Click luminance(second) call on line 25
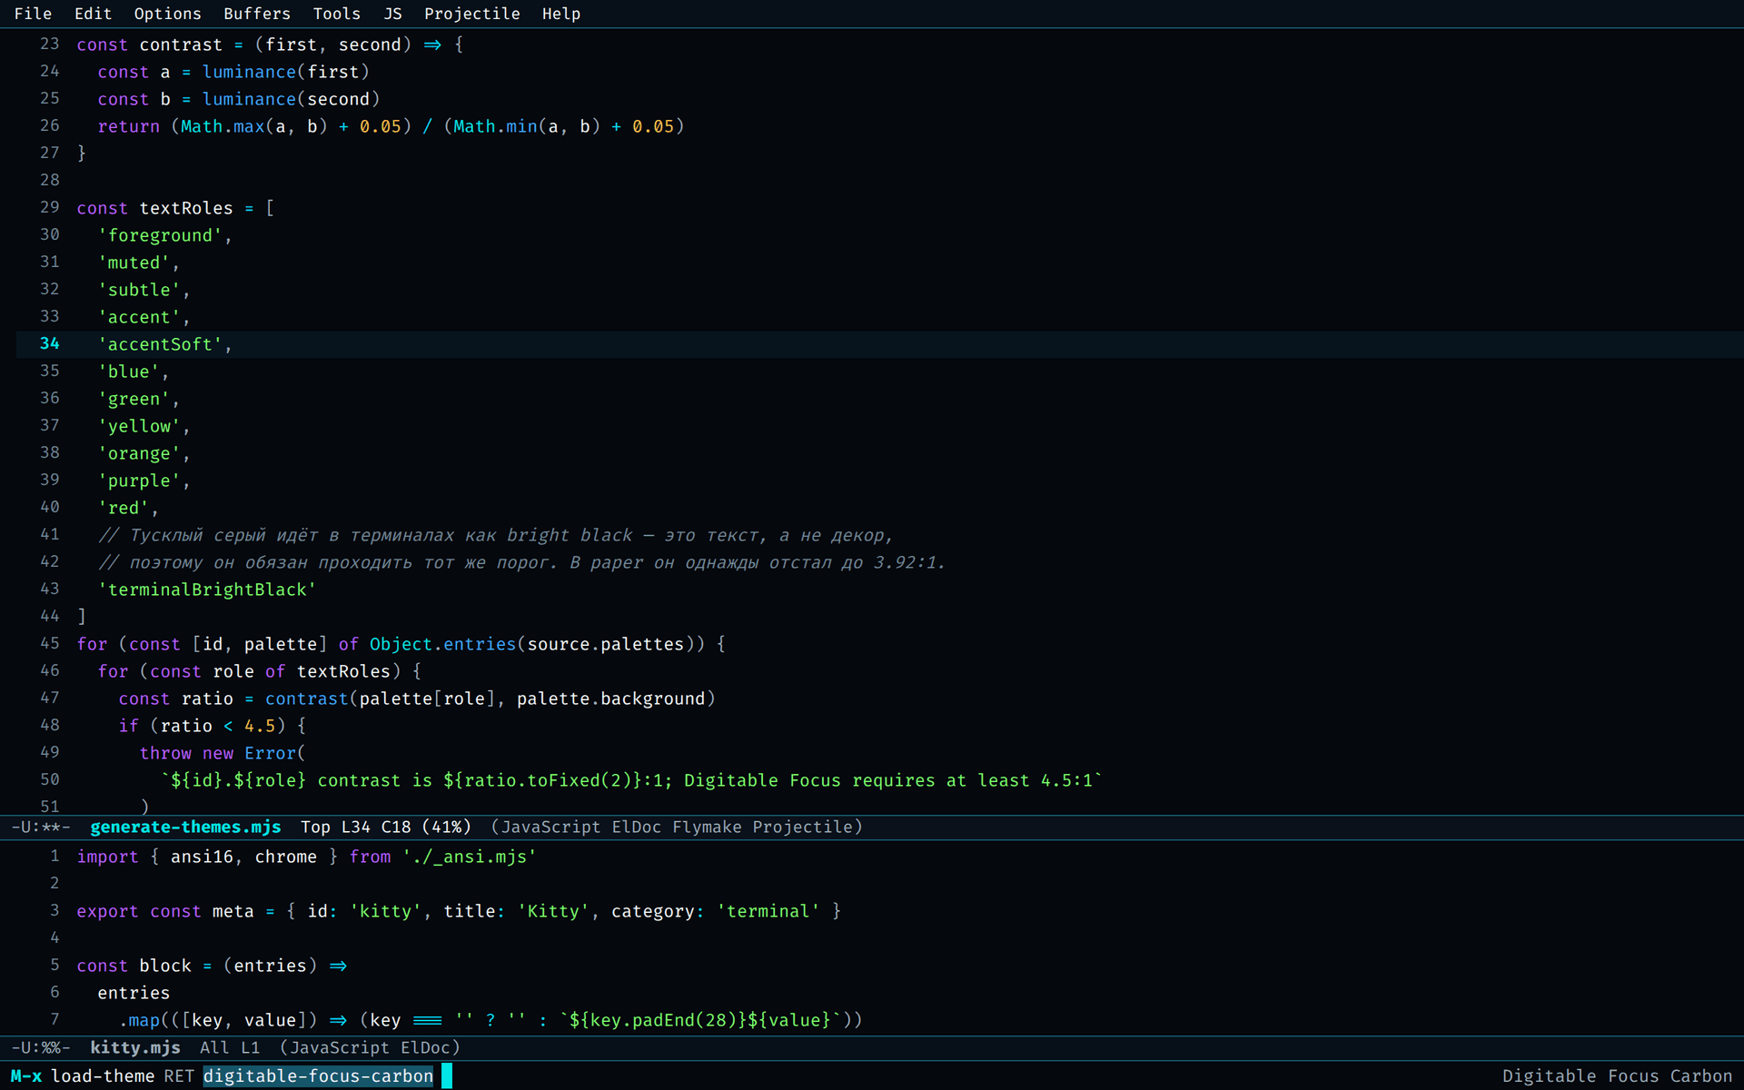Image resolution: width=1744 pixels, height=1090 pixels. [291, 99]
